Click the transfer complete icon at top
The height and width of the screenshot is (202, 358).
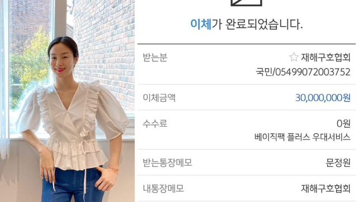(246, 3)
